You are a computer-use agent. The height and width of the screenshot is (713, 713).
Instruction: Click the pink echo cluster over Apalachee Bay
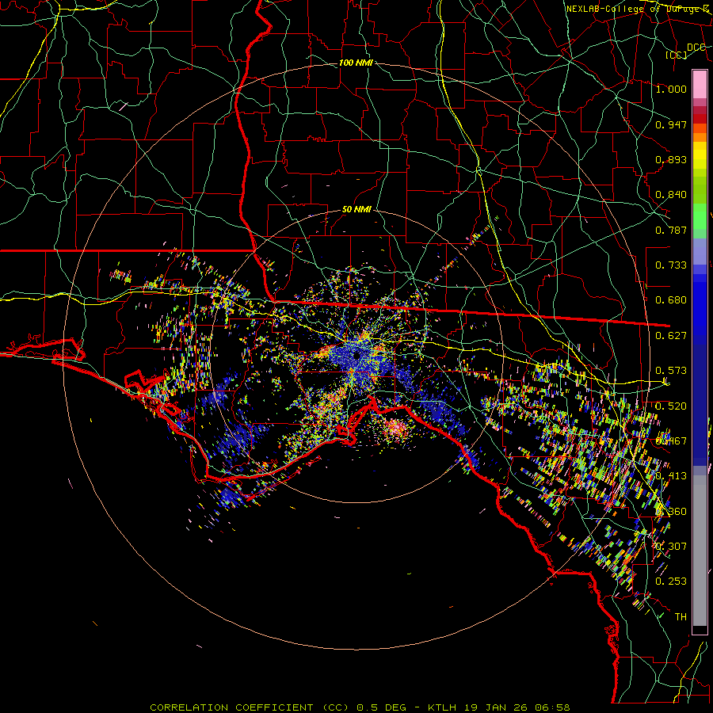click(x=395, y=429)
